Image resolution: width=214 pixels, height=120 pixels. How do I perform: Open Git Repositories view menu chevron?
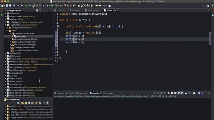[x=51, y=103]
